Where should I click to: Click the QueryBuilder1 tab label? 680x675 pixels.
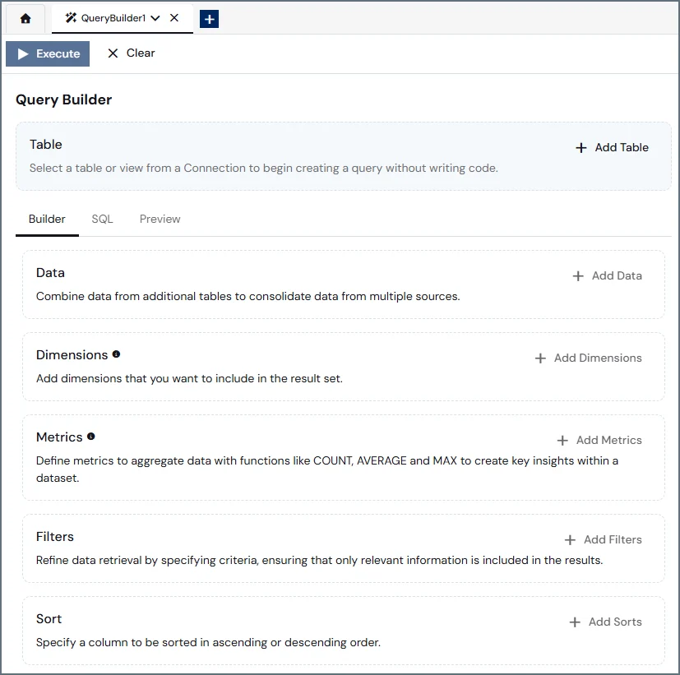pyautogui.click(x=113, y=18)
